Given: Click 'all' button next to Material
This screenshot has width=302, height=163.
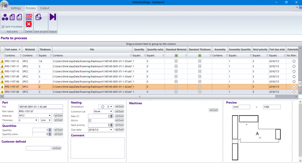Looking at the screenshot, I should point(55,116).
